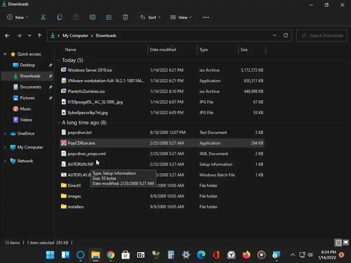Screen dimensions: 351x263
Task: Expand My Computer tree node
Action: point(5,147)
